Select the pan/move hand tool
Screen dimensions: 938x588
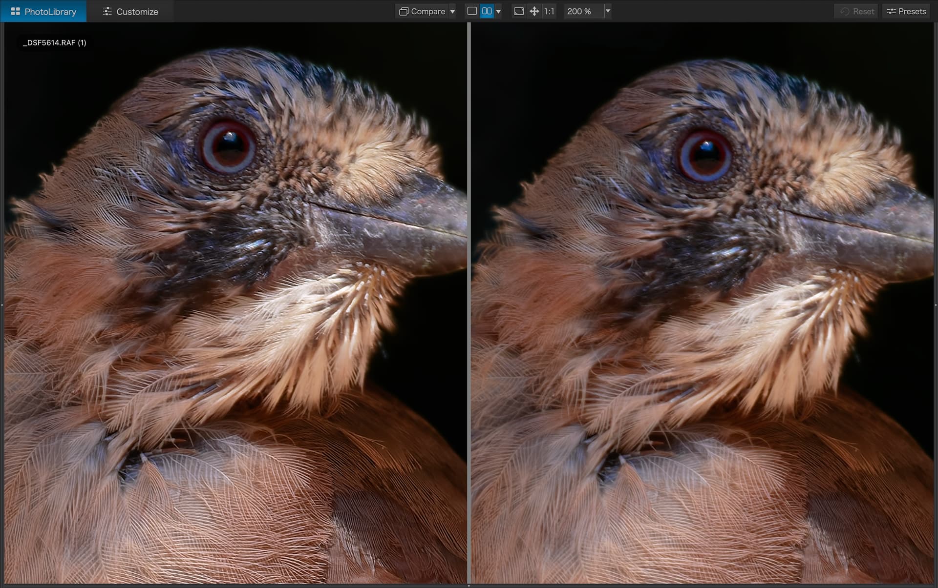534,11
